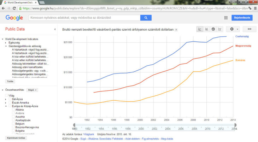Open the settings gear menu
Viewport: 258px width, 142px height.
point(233,29)
